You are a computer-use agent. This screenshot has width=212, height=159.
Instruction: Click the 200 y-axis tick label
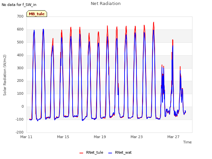point(20,81)
